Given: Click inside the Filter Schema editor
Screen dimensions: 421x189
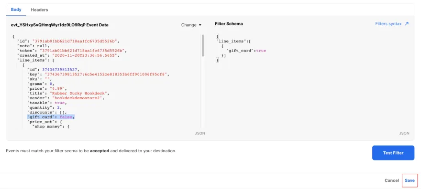Looking at the screenshot, I should click(x=312, y=82).
